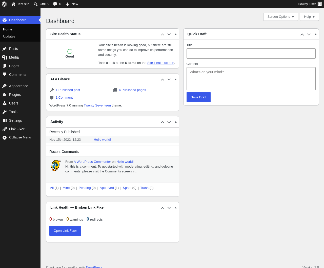The width and height of the screenshot is (324, 268).
Task: Move At a Glance widget up
Action: [x=163, y=79]
